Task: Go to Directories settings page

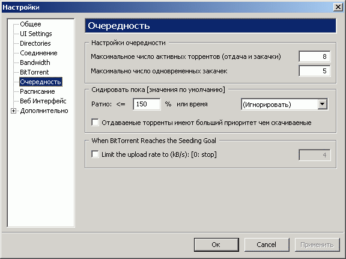Action: click(x=35, y=43)
